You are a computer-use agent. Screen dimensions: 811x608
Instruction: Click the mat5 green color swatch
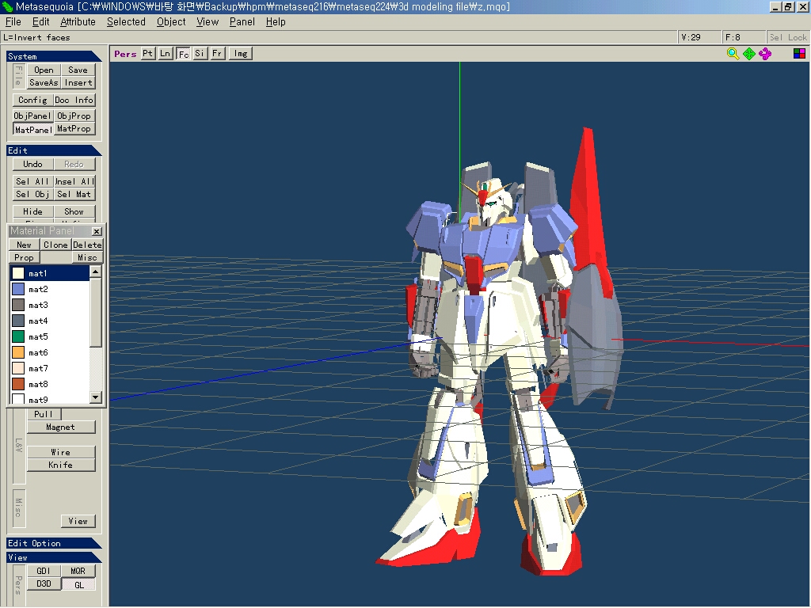point(18,336)
